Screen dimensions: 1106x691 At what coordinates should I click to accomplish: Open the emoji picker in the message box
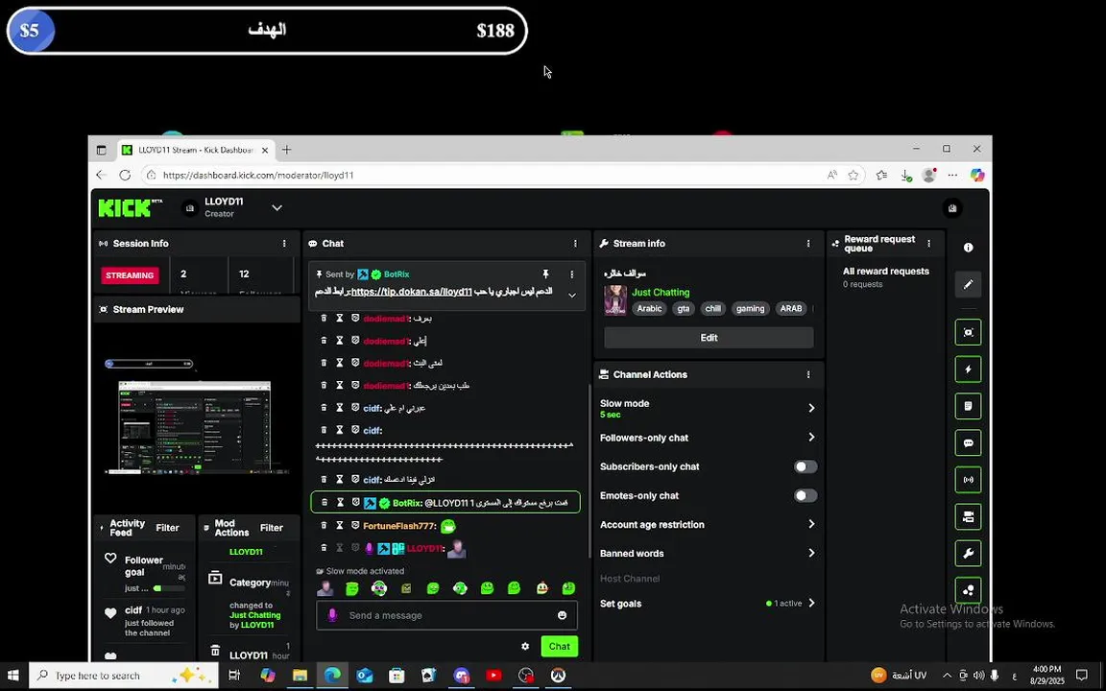point(563,615)
